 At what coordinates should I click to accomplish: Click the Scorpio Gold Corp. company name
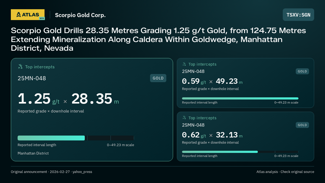[80, 15]
